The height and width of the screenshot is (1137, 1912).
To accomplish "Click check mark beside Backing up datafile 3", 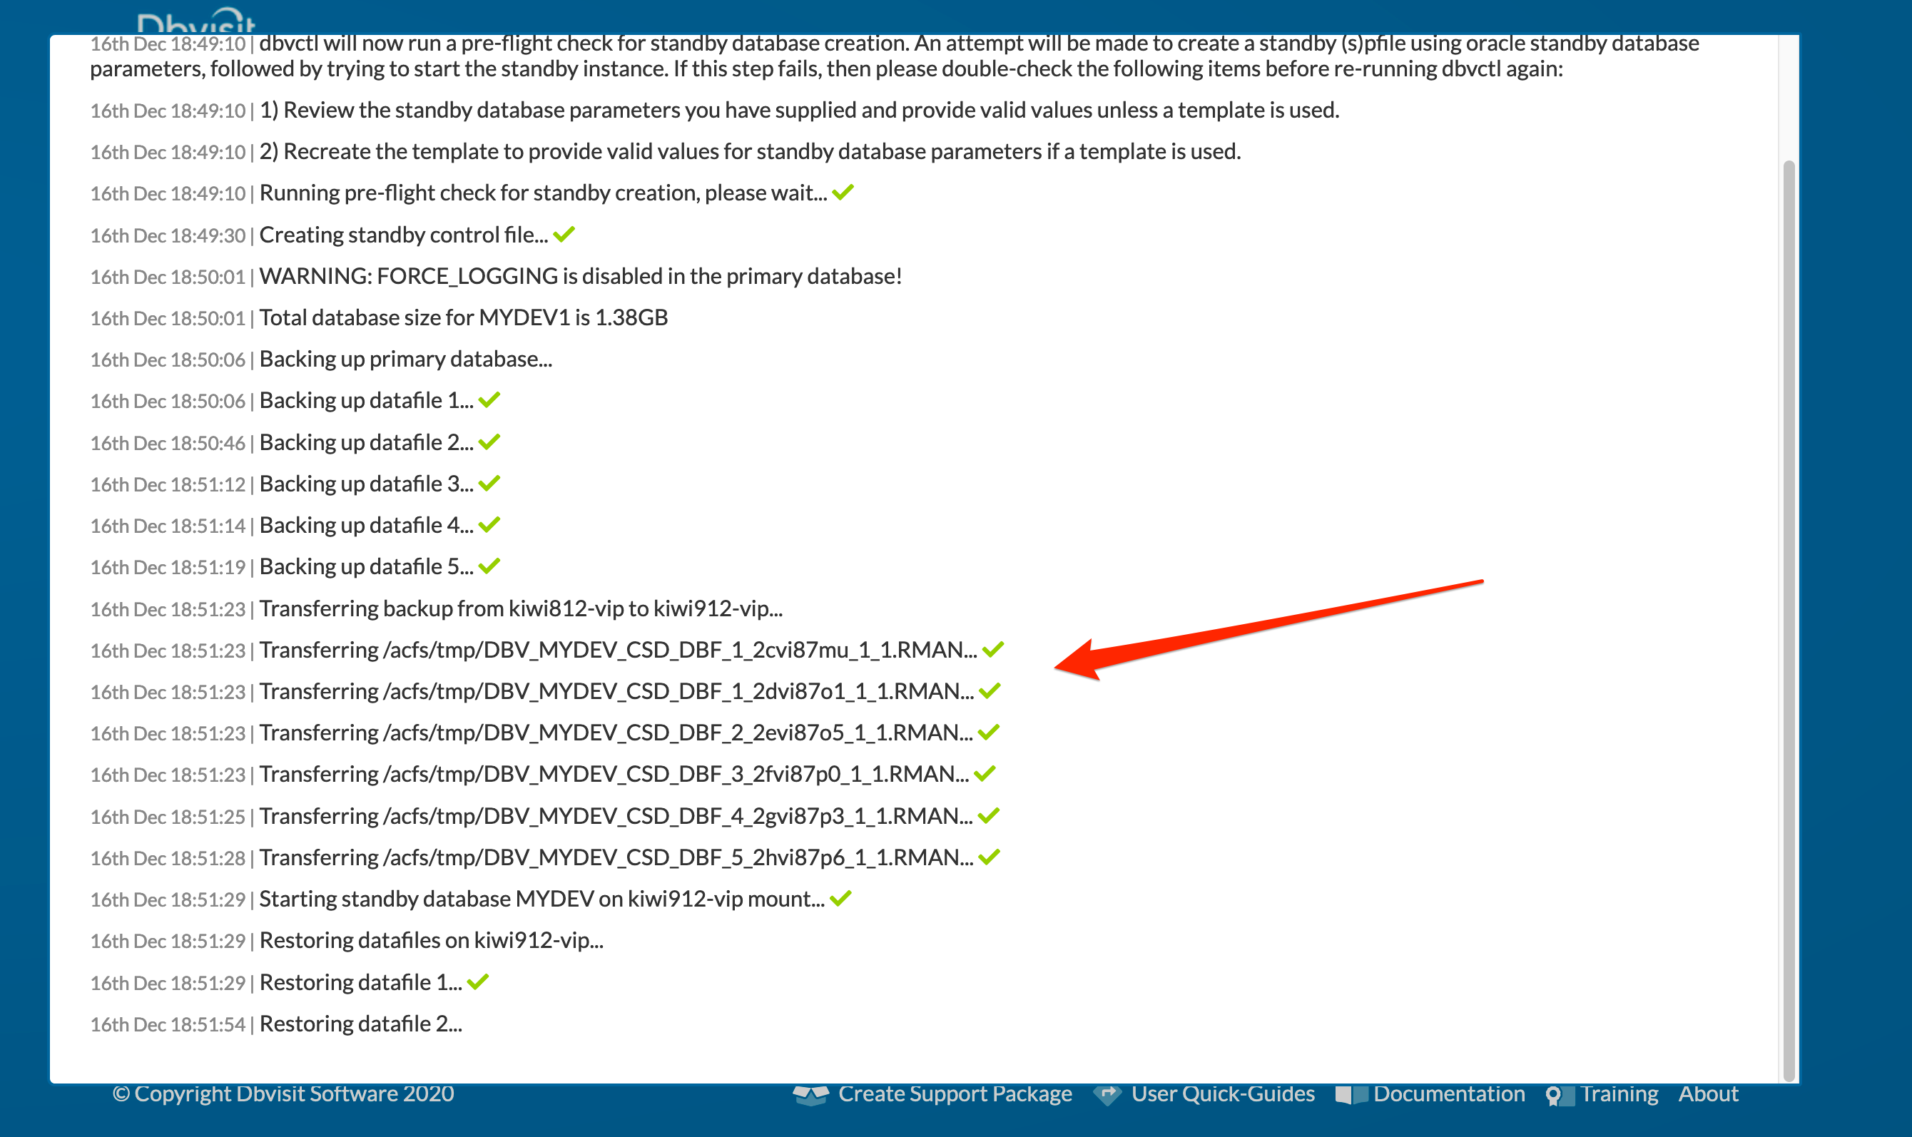I will click(489, 483).
